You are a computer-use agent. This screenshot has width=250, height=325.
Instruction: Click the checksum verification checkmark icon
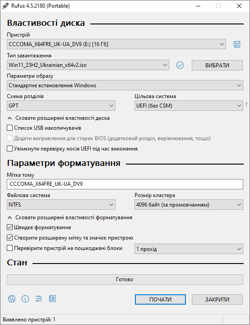click(180, 65)
